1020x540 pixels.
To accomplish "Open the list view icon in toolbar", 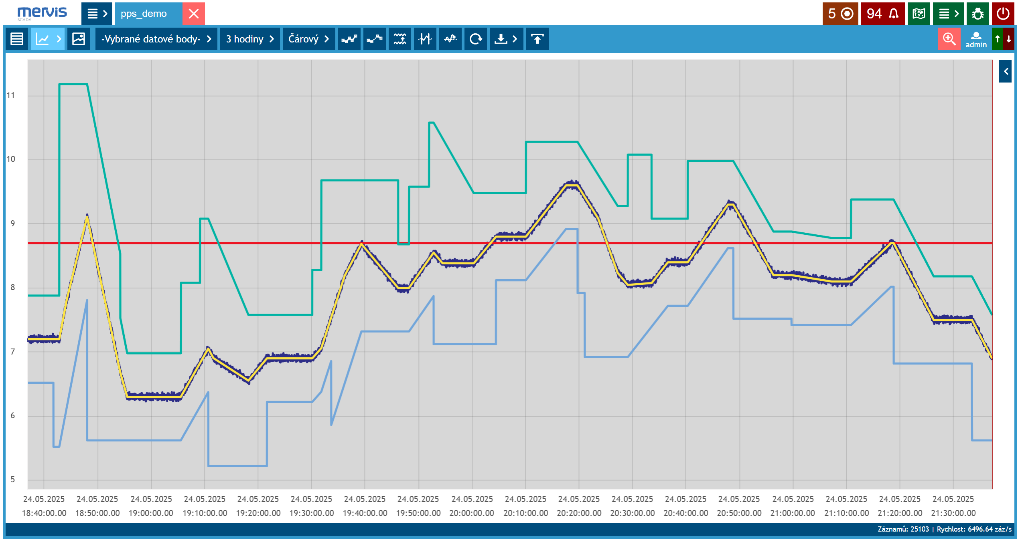I will (x=17, y=39).
